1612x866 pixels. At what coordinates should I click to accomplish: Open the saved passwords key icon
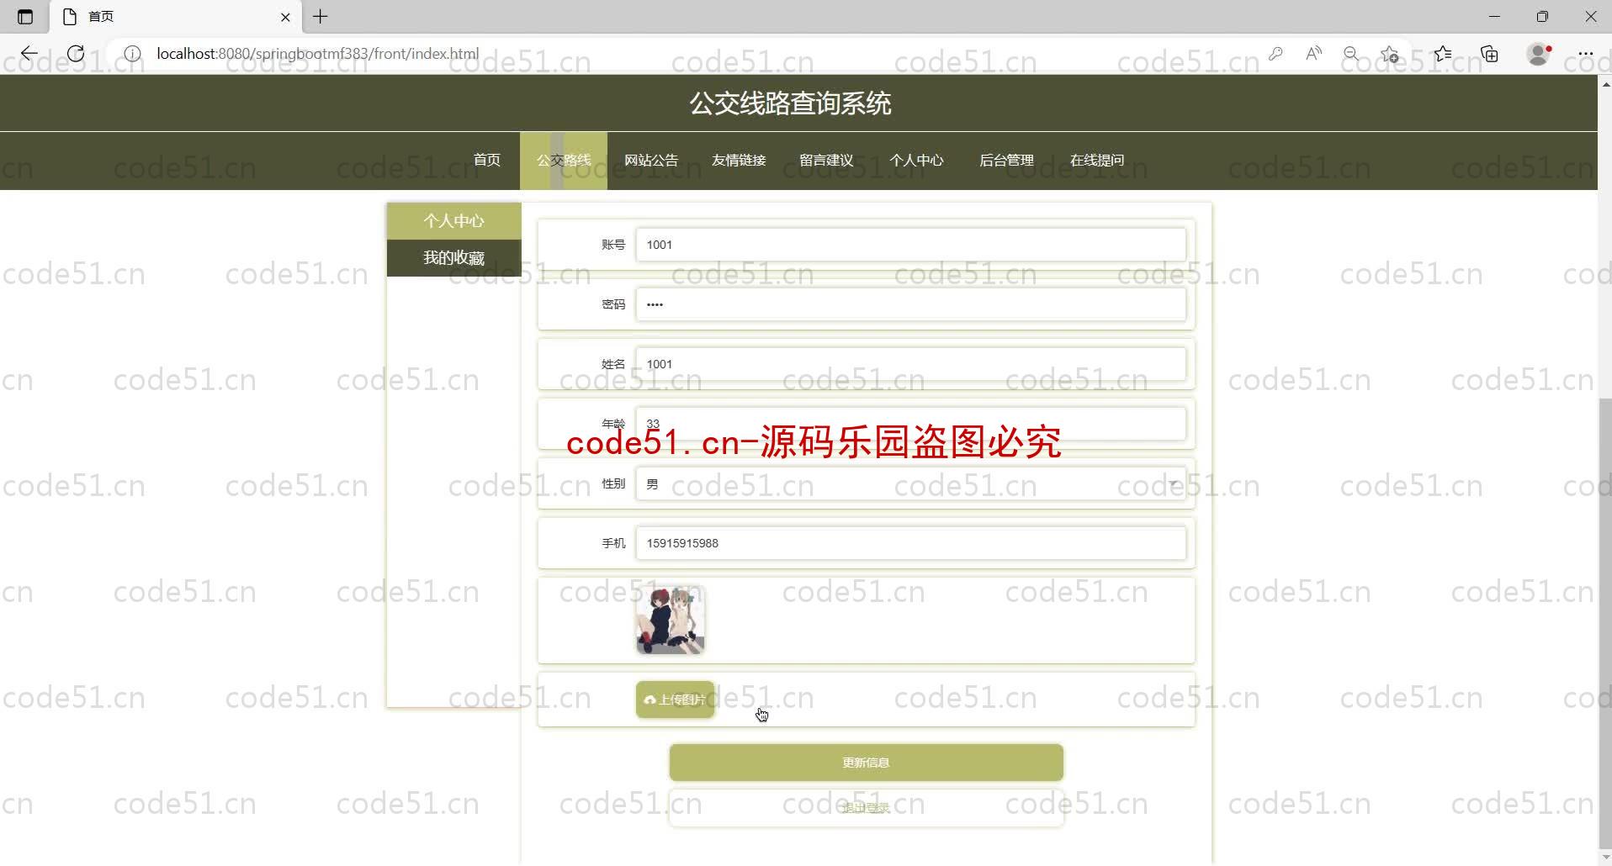(1275, 54)
